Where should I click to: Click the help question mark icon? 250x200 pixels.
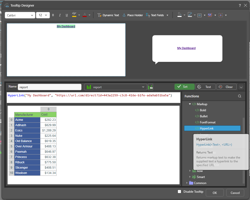(x=240, y=5)
